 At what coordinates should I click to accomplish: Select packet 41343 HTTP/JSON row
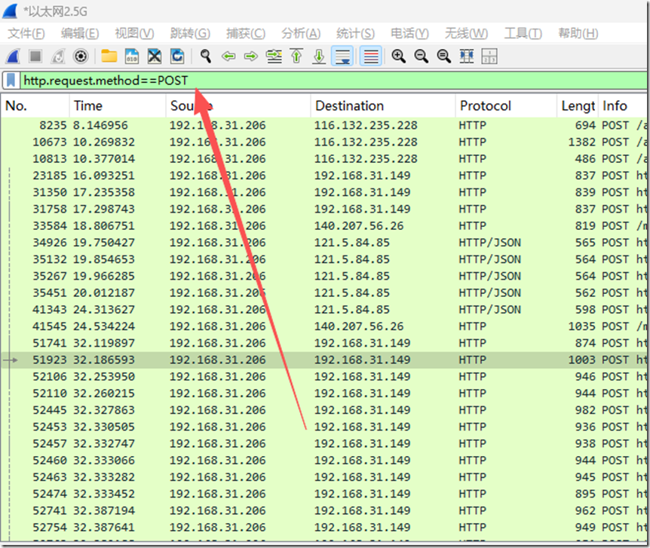click(x=323, y=310)
